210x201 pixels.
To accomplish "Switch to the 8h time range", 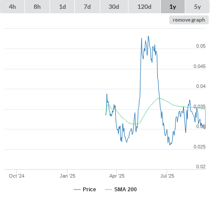I will pyautogui.click(x=37, y=7).
